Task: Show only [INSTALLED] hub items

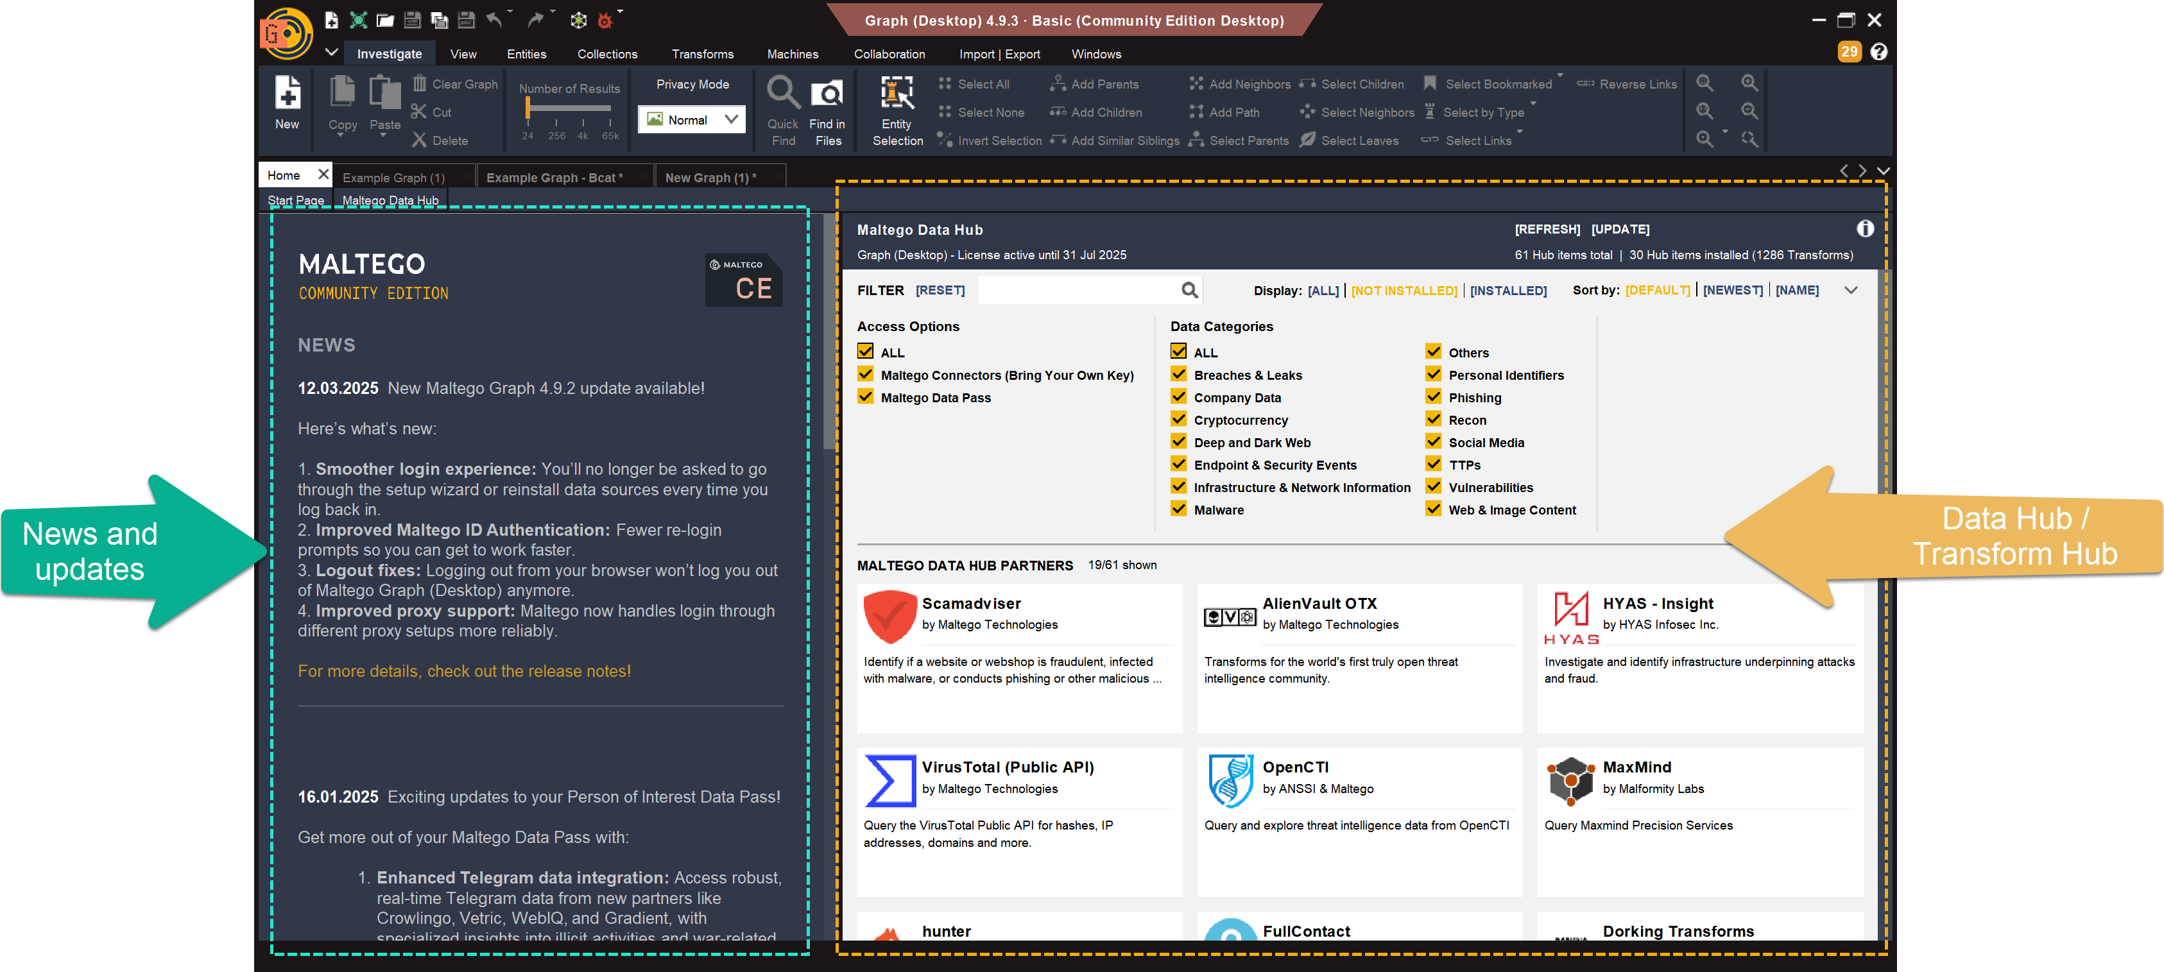Action: click(x=1508, y=290)
